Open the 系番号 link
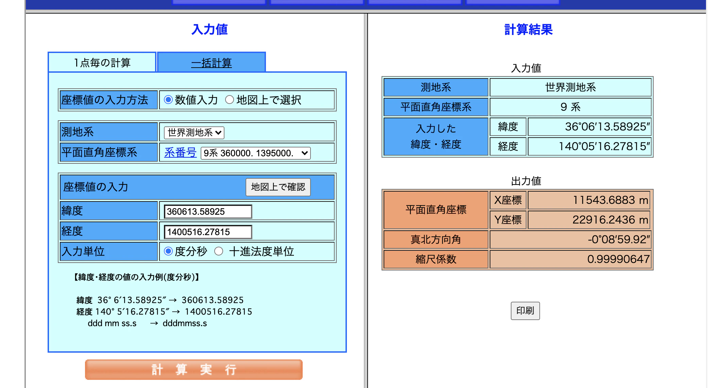Viewport: 723px width, 388px height. (180, 153)
